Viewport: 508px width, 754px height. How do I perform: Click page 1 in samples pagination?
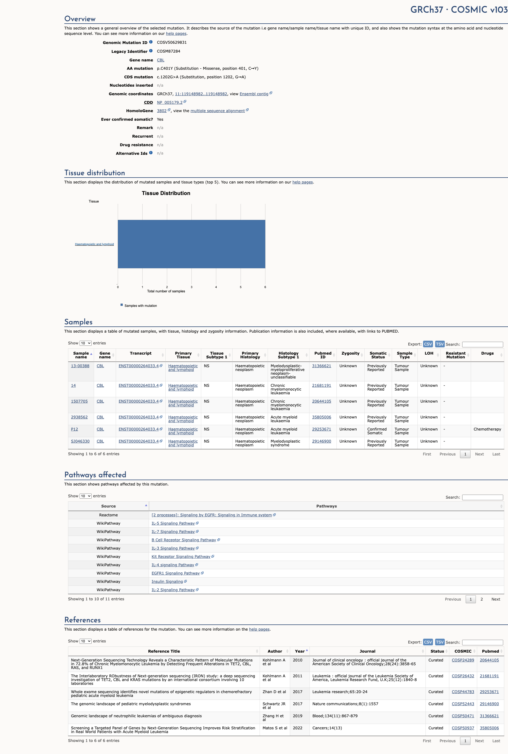pyautogui.click(x=465, y=454)
